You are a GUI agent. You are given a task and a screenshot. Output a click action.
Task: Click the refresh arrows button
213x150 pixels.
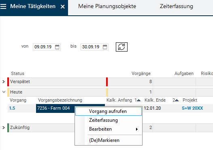coord(121,47)
